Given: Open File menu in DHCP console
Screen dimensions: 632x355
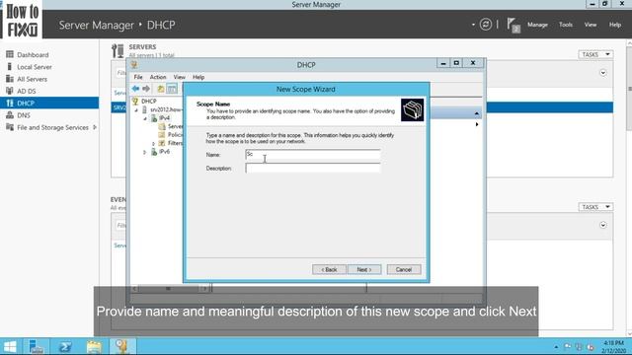Looking at the screenshot, I should click(138, 77).
